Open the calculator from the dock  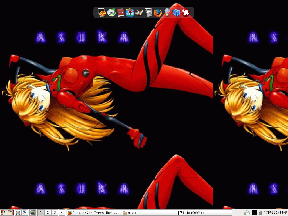(148, 13)
